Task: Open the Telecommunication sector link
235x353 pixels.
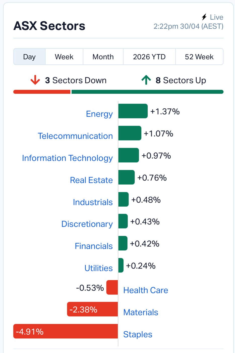Action: point(75,136)
